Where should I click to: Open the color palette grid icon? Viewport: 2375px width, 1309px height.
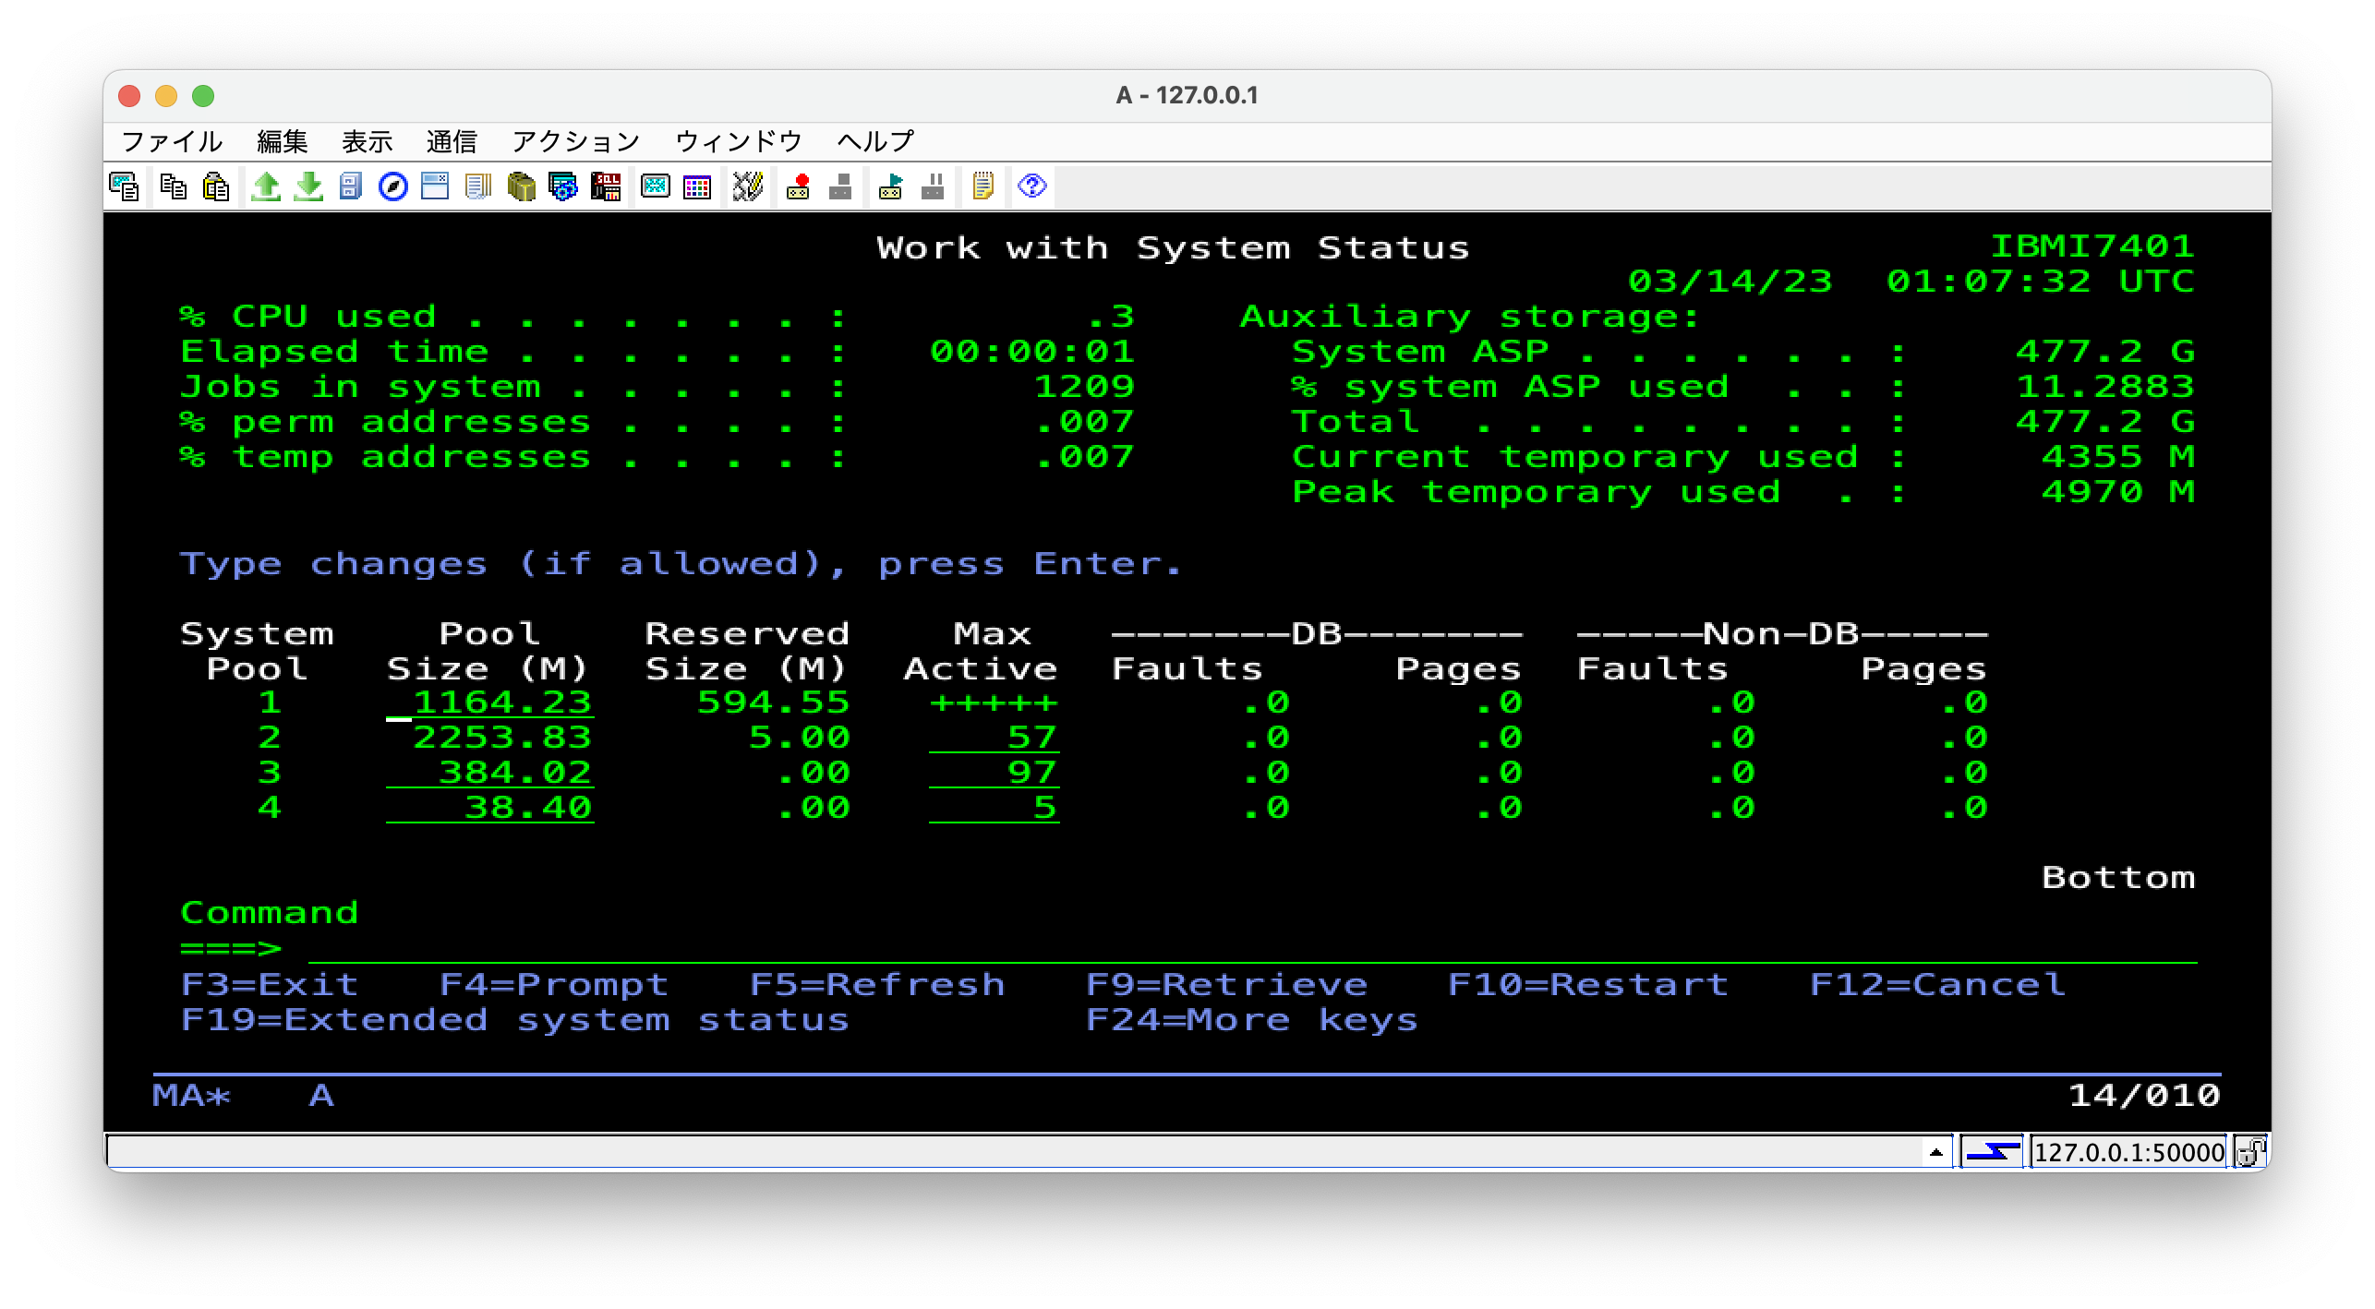click(x=697, y=186)
